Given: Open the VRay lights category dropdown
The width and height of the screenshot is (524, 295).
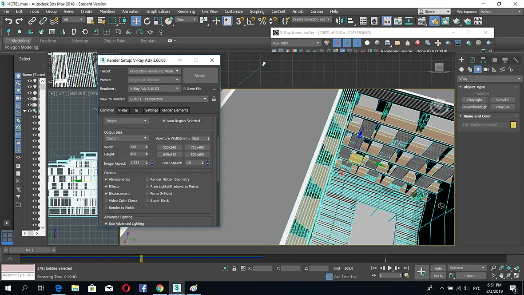Looking at the screenshot, I should tap(489, 79).
